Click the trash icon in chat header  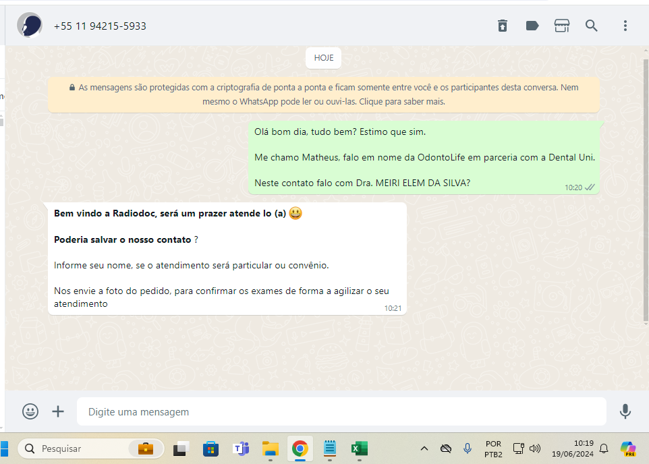[x=503, y=26]
